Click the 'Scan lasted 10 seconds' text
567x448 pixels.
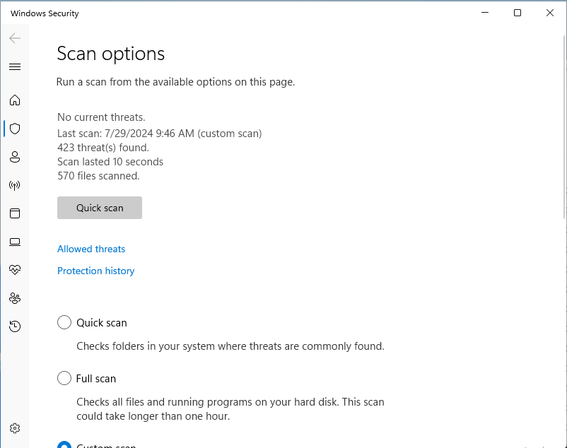click(x=110, y=162)
